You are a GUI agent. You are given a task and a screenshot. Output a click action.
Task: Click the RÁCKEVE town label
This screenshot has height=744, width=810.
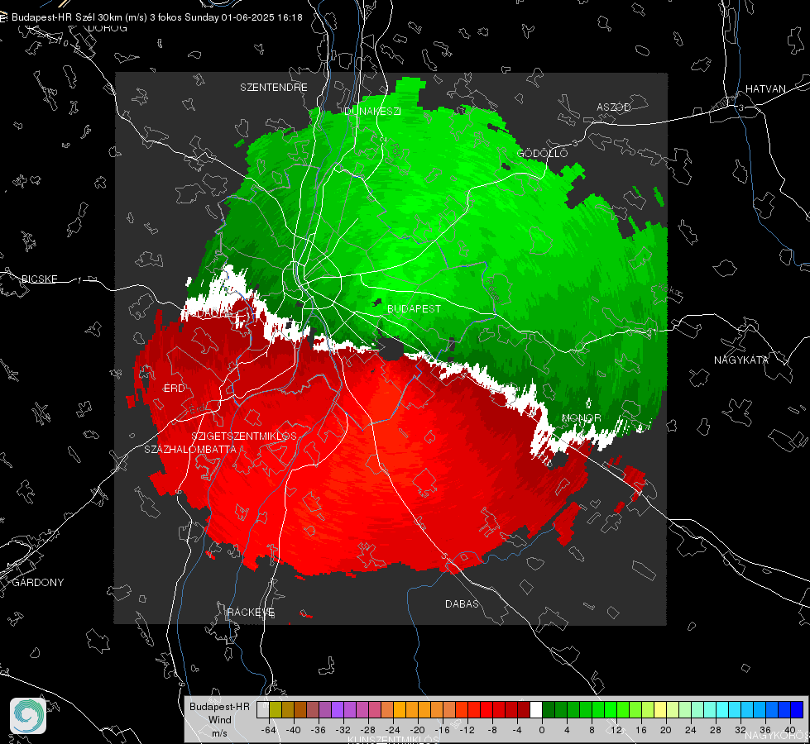coord(251,612)
